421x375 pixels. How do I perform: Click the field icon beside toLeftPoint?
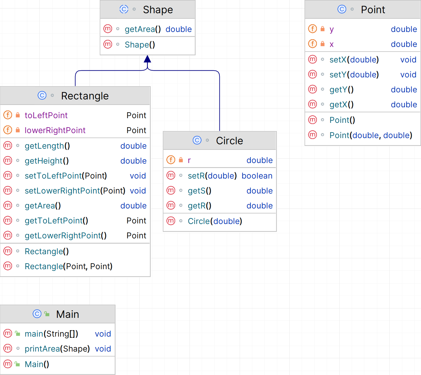coord(8,115)
